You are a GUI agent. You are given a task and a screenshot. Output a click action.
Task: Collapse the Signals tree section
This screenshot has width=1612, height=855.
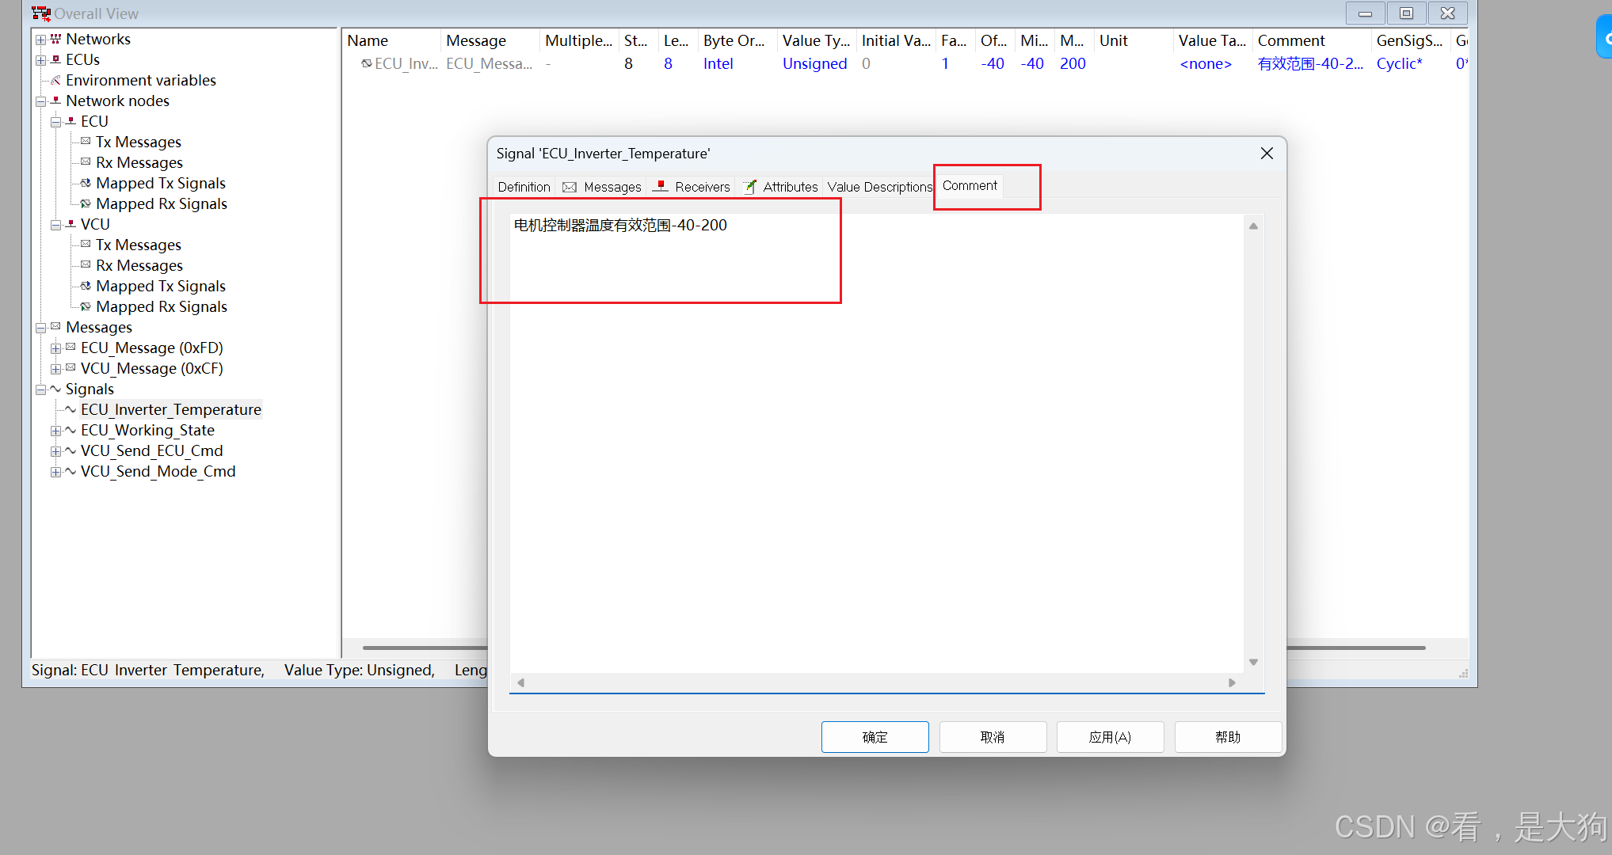coord(40,389)
